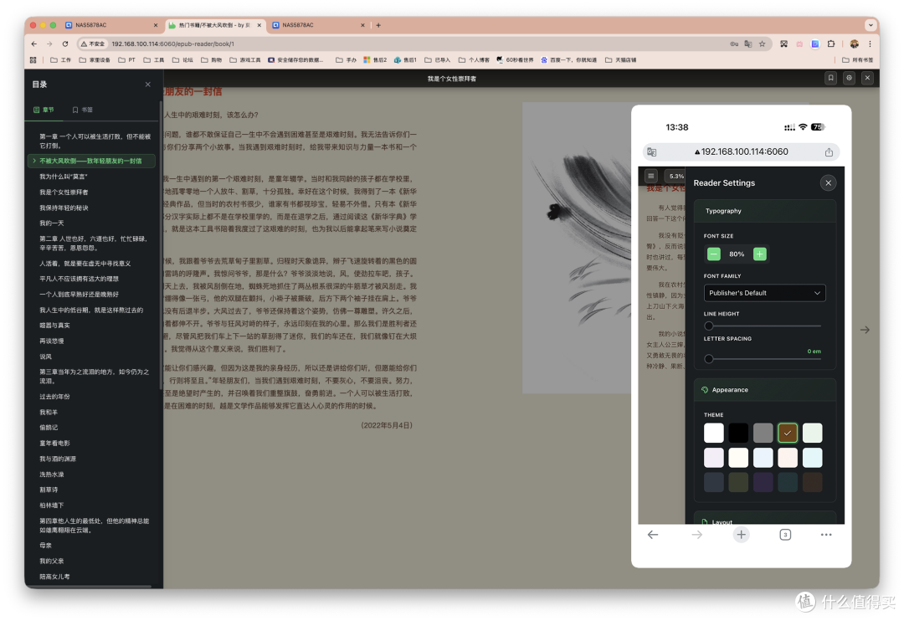Select the black theme swatch

click(x=738, y=433)
